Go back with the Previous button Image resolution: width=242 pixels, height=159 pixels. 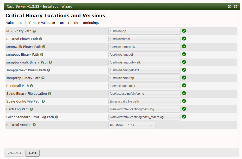[14, 153]
